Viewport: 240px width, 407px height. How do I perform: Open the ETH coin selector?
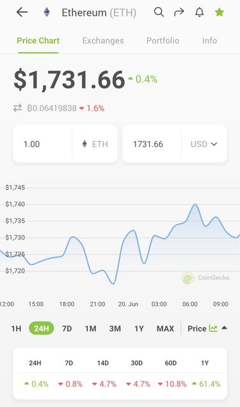[x=95, y=144]
